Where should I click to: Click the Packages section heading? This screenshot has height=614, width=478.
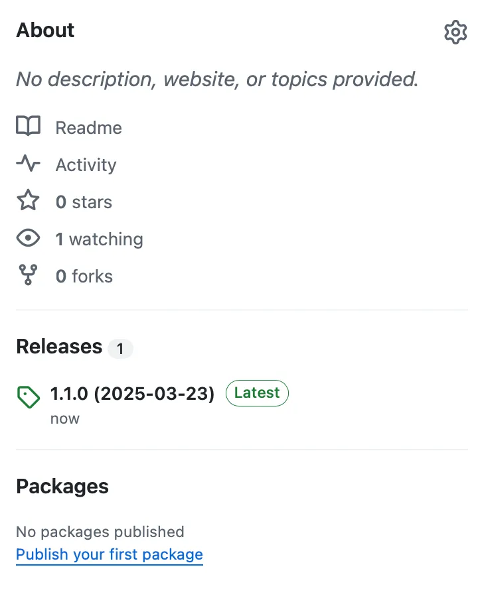click(x=62, y=486)
